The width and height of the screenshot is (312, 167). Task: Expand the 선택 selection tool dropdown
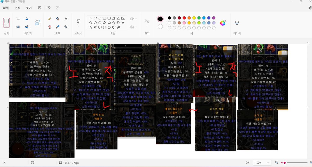(6, 25)
